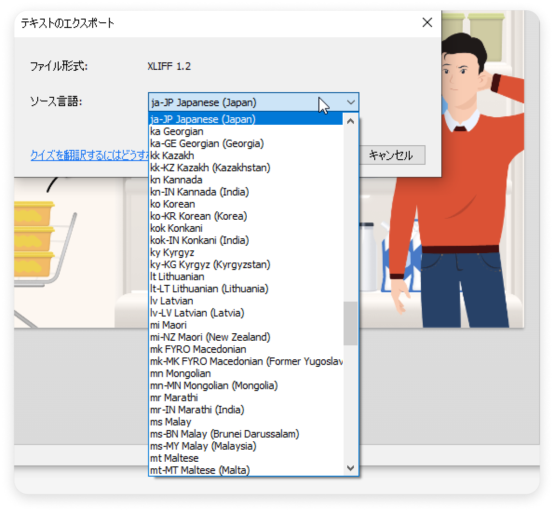The width and height of the screenshot is (554, 512).
Task: Pick kn-IN Kannada (India)
Action: pos(246,192)
